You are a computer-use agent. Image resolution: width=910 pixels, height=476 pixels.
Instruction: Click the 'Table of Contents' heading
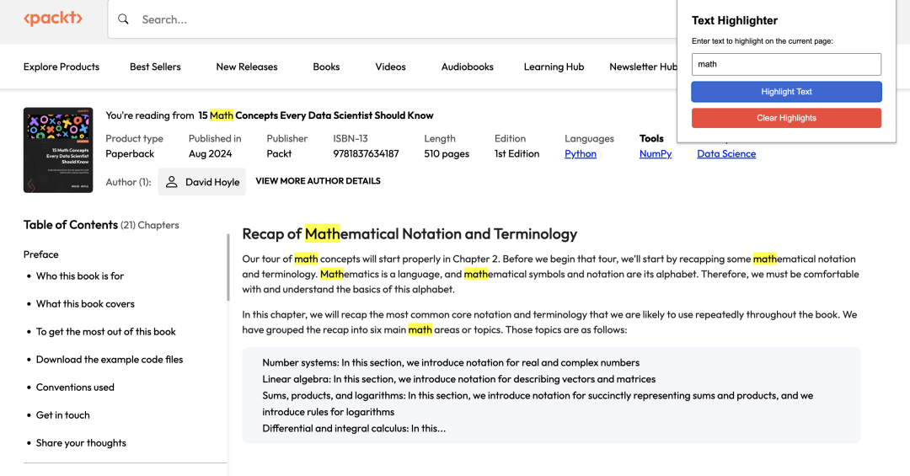[x=71, y=225]
